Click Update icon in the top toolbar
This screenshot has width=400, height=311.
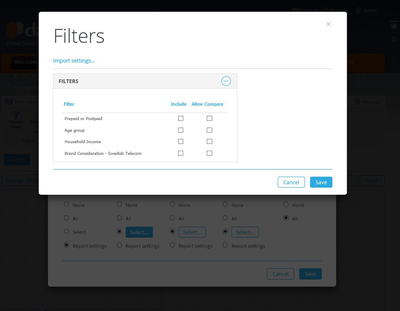[358, 10]
